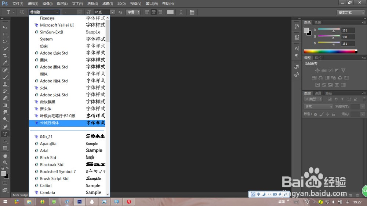
Task: Select the Hand tool
Action: tap(5, 155)
